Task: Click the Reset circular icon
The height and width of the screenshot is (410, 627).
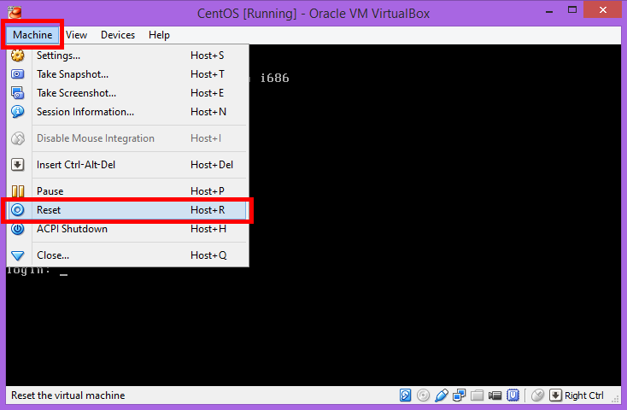Action: coord(18,210)
